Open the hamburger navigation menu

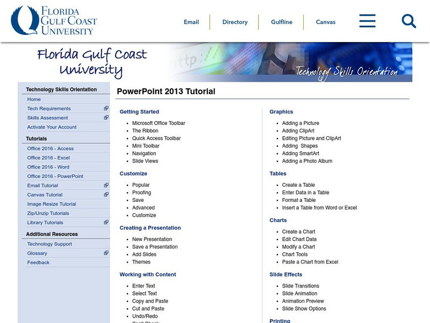(367, 21)
